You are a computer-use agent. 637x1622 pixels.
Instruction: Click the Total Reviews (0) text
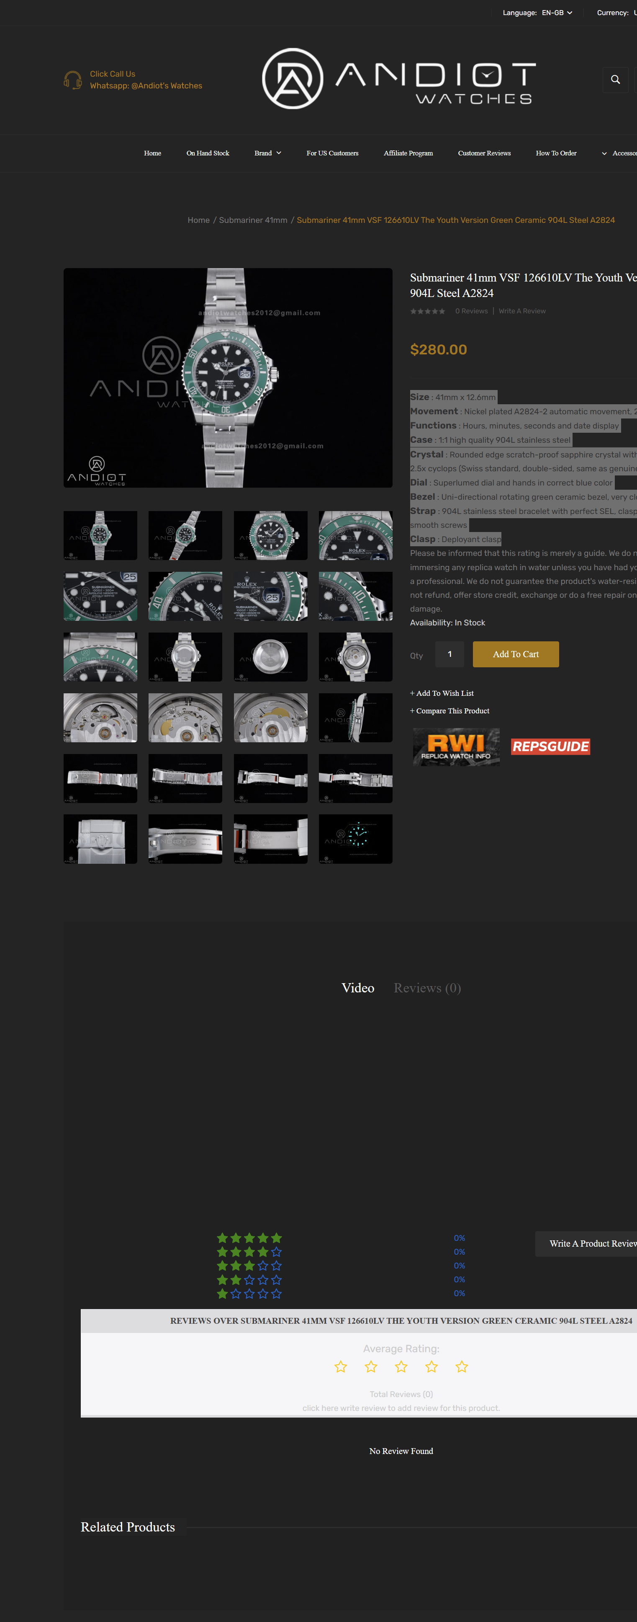click(x=401, y=1394)
